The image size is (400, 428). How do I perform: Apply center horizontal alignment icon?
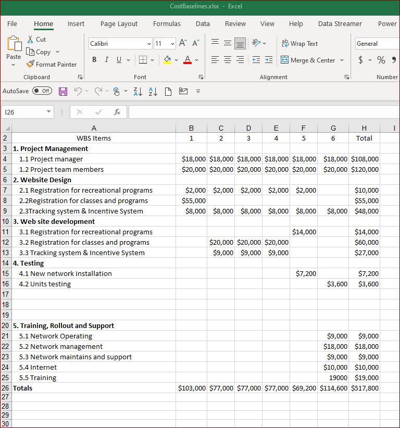click(x=228, y=60)
